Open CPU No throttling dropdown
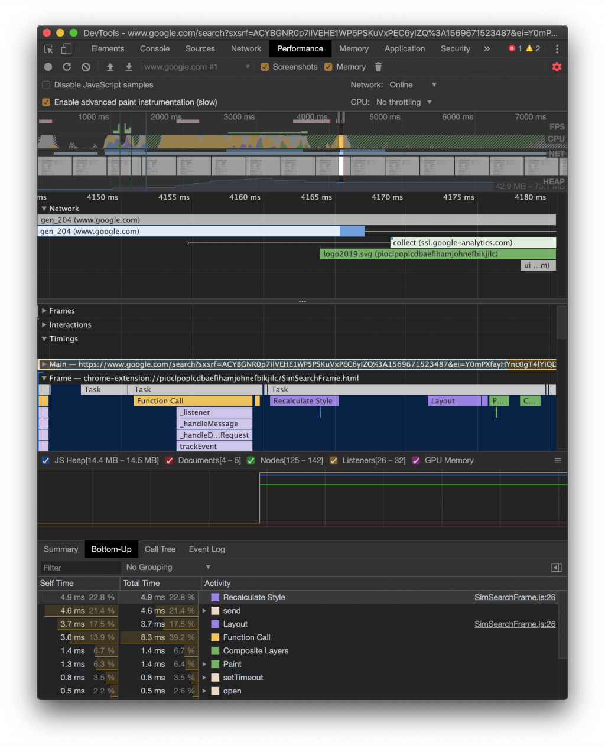The width and height of the screenshot is (605, 749). [404, 102]
